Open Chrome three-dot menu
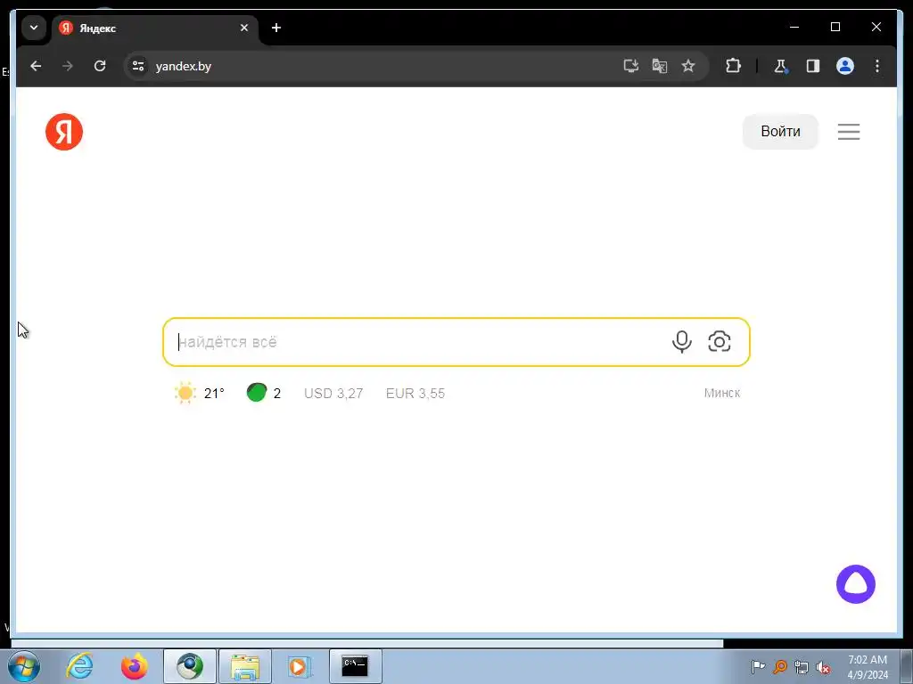The width and height of the screenshot is (913, 684). point(877,66)
